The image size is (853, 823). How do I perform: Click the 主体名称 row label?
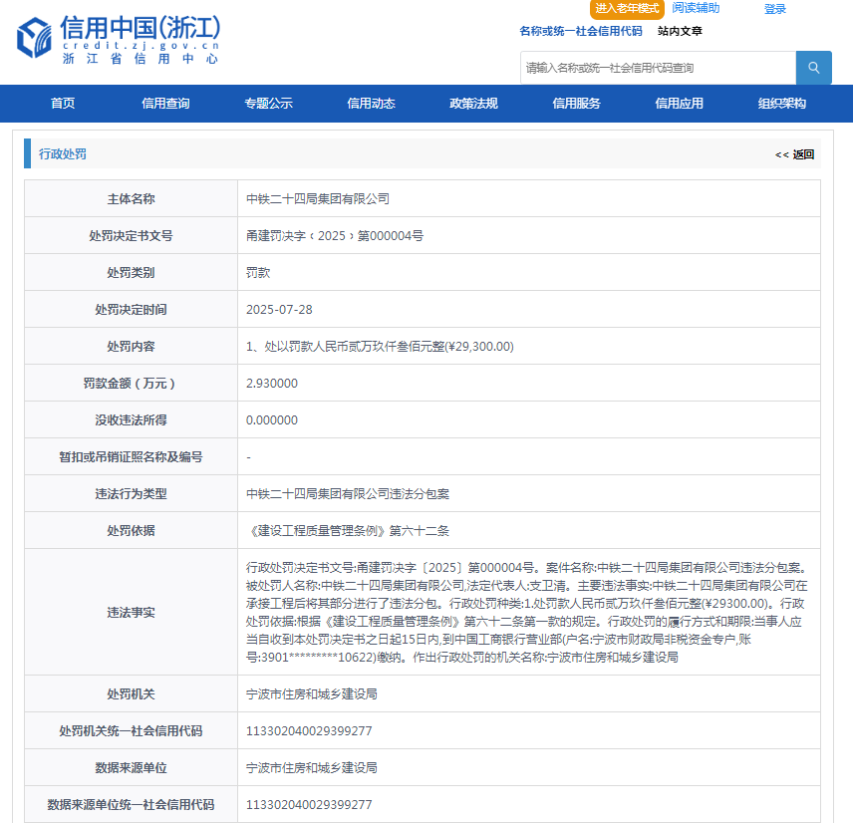[x=132, y=199]
